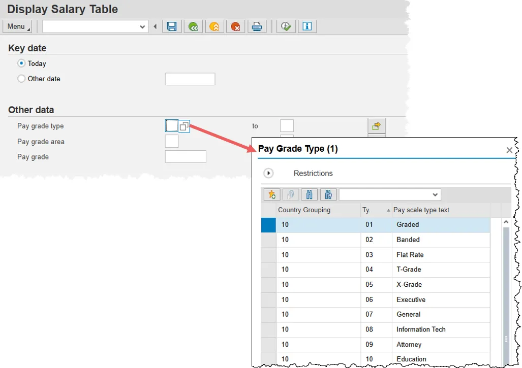This screenshot has width=522, height=368.
Task: Click in the Other date input field
Action: [190, 79]
